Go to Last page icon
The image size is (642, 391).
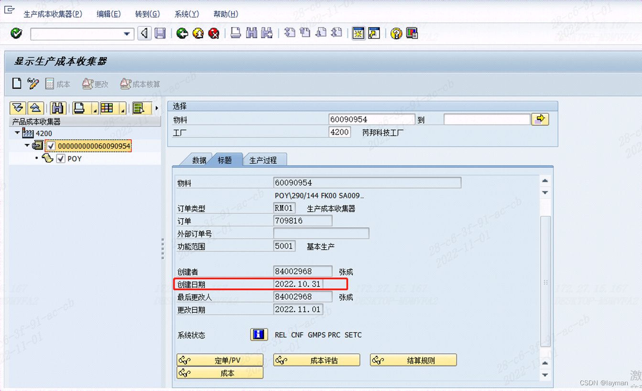[337, 33]
